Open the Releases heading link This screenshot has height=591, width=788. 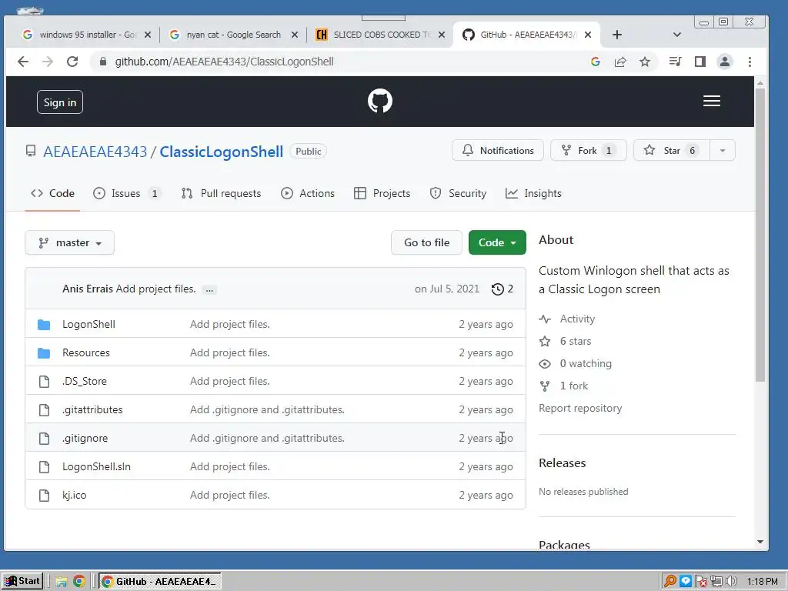click(x=563, y=462)
